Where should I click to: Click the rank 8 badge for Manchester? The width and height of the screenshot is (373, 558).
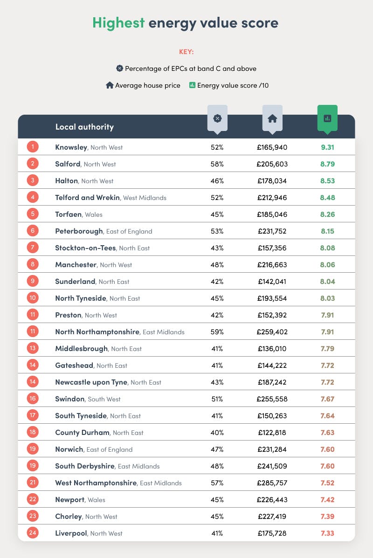[33, 265]
